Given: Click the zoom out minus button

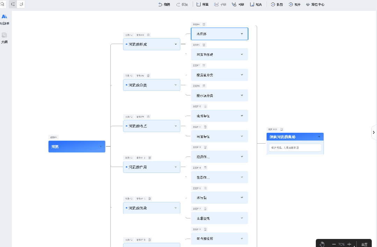Looking at the screenshot, I should click(x=334, y=244).
